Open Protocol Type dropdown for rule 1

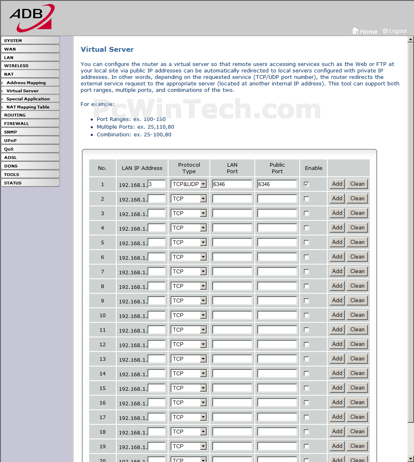coord(188,184)
